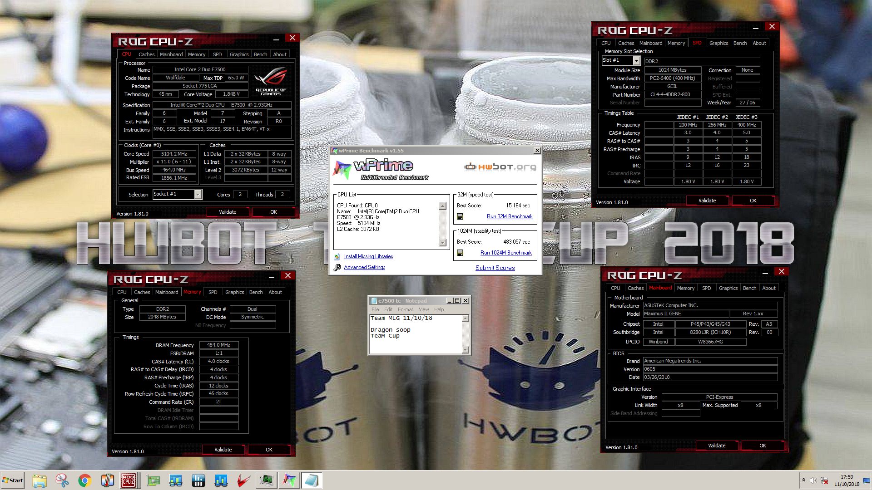Click the Start button
The width and height of the screenshot is (872, 490).
point(13,480)
